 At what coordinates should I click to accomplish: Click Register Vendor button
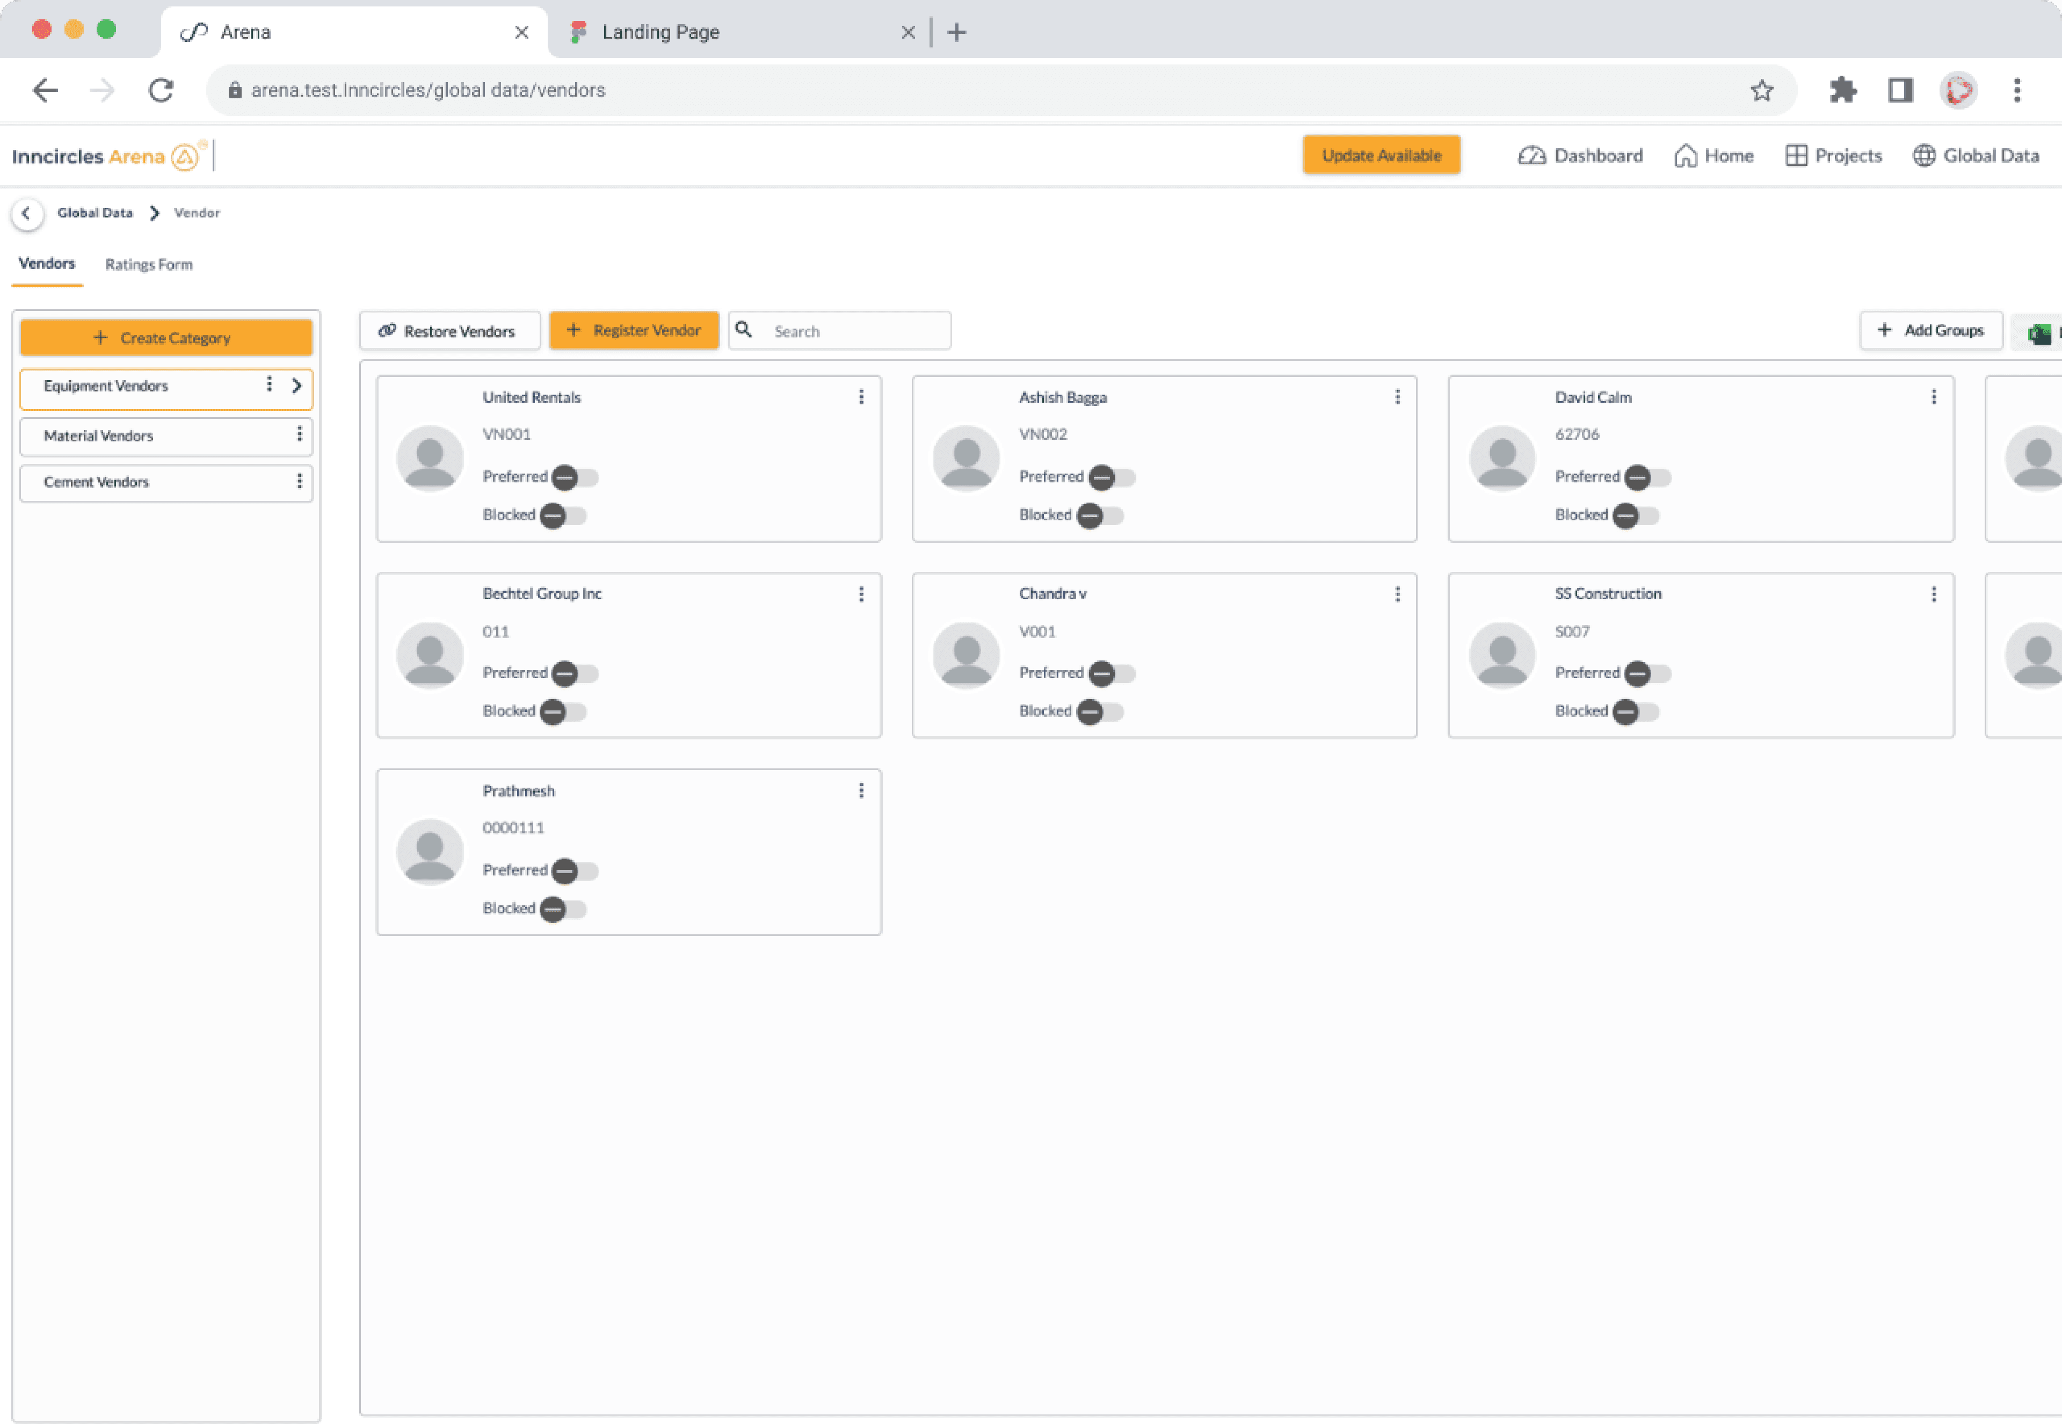coord(634,331)
